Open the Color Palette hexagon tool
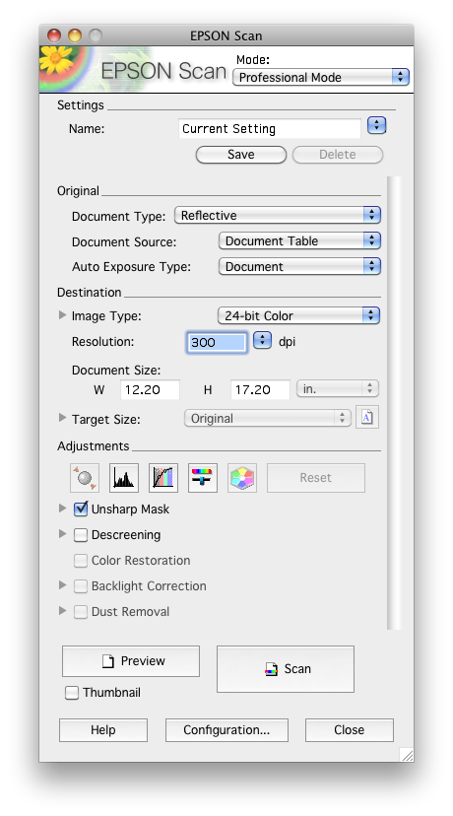 [242, 478]
